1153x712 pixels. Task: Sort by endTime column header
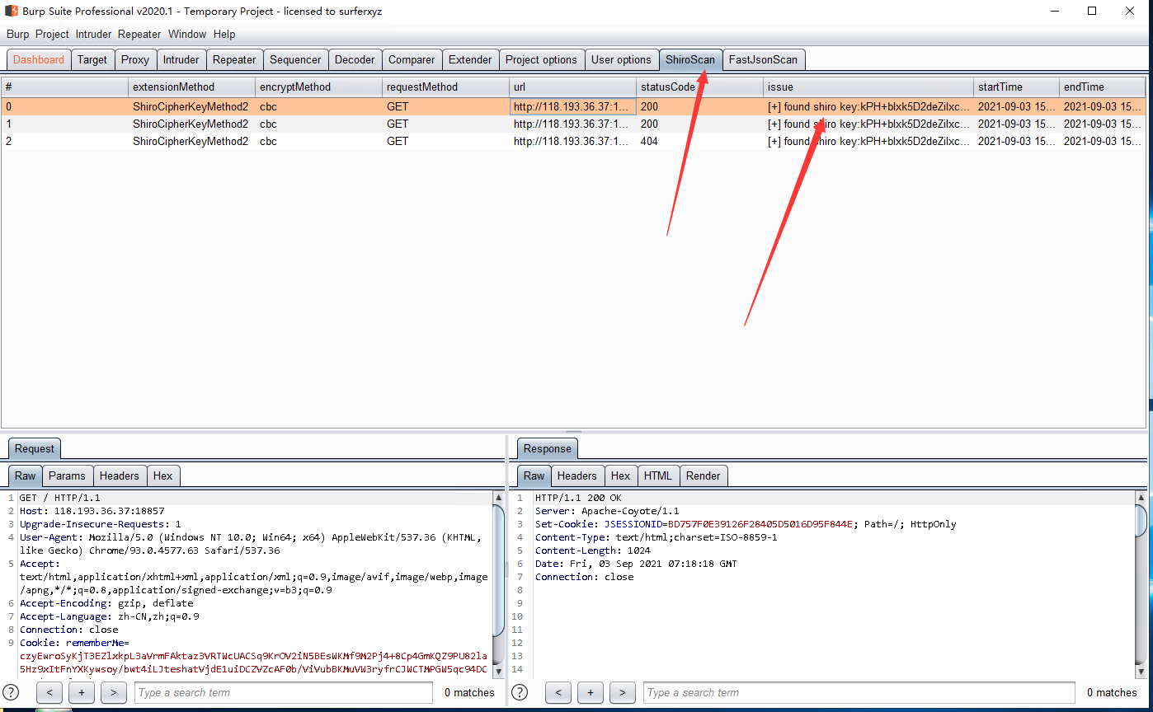1102,87
